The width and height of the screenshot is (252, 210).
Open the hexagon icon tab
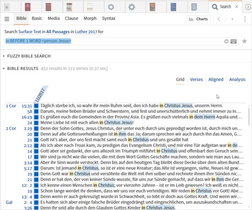tap(111, 7)
